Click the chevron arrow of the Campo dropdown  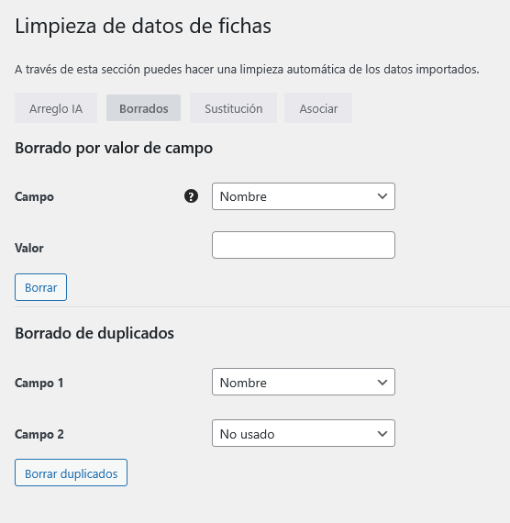pos(382,196)
